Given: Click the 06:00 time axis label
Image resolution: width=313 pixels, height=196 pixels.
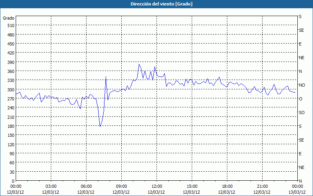Looking at the screenshot, I should (x=86, y=187).
